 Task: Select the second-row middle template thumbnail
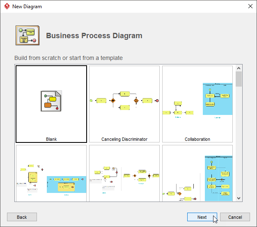coord(124,173)
